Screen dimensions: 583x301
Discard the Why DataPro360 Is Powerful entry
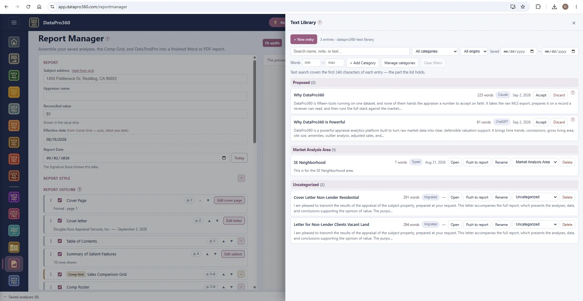559,122
